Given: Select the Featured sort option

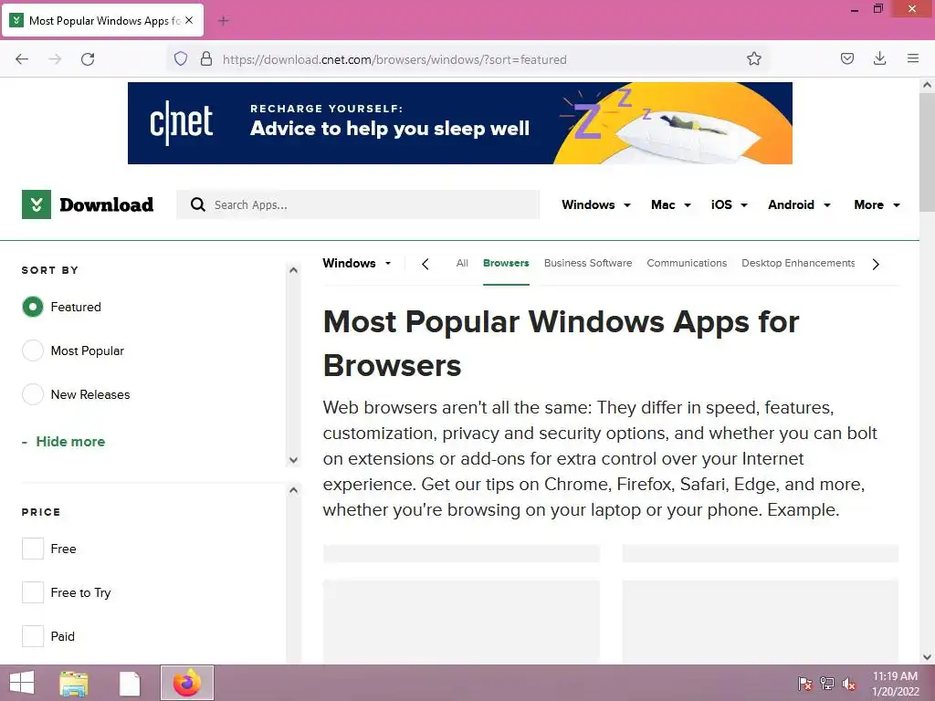Looking at the screenshot, I should (x=33, y=307).
